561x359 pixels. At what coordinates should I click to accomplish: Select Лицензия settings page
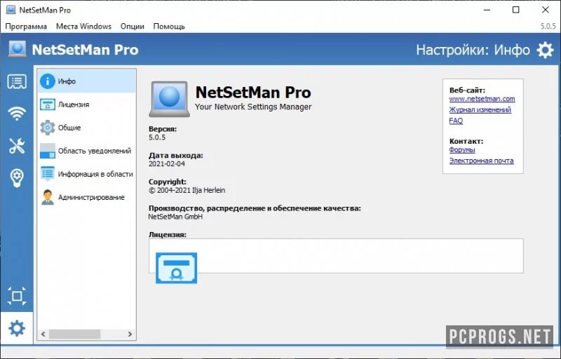(86, 104)
